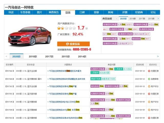Open the 新闻 tab

(x=110, y=12)
